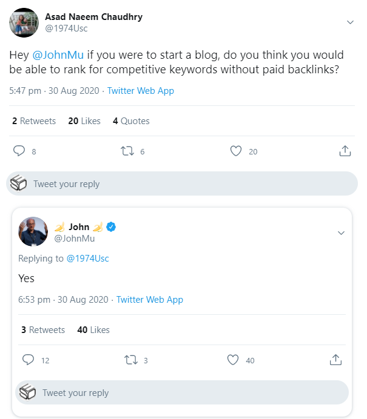Like John's "Yes" reply
The image size is (367, 419).
233,360
